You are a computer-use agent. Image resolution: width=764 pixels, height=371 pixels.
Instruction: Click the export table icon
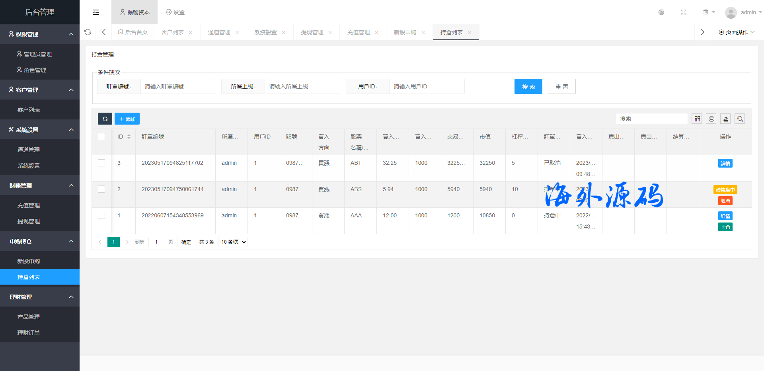tap(725, 119)
